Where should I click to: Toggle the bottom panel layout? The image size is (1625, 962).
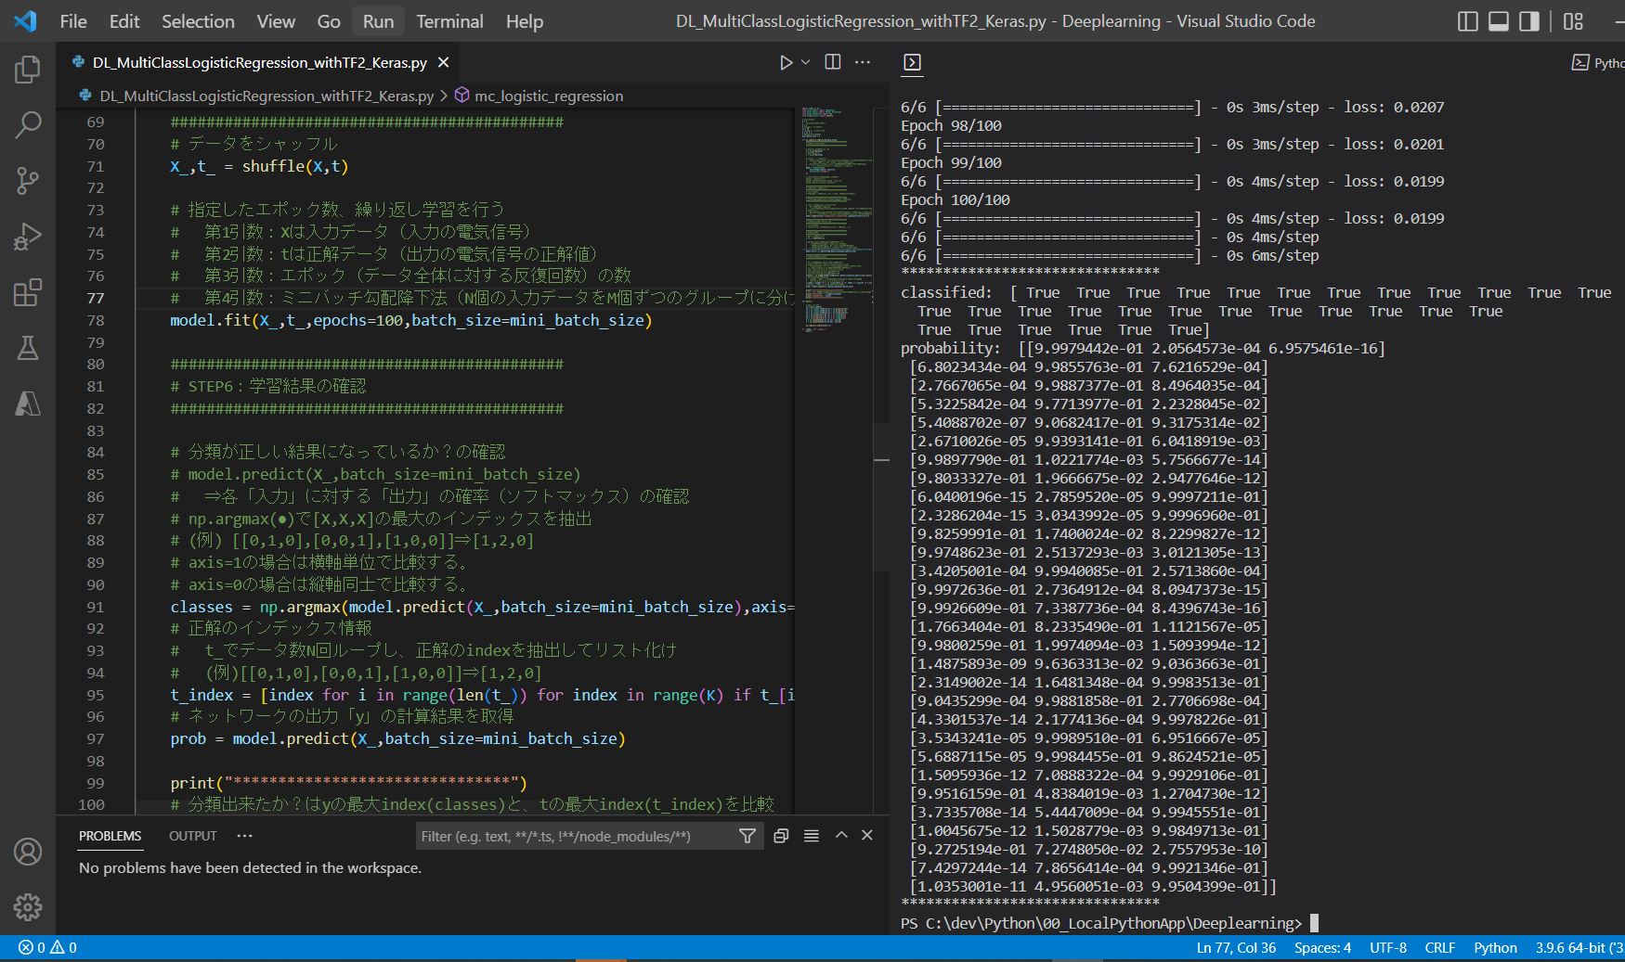(x=1499, y=21)
